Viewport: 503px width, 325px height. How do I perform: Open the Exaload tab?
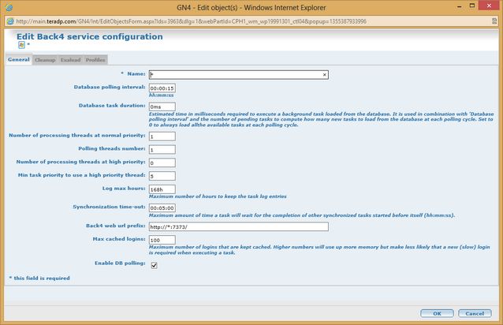pos(71,60)
